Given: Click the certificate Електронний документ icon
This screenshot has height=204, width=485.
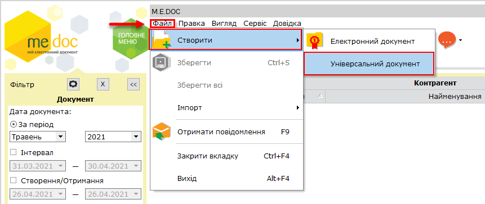Looking at the screenshot, I should (314, 41).
